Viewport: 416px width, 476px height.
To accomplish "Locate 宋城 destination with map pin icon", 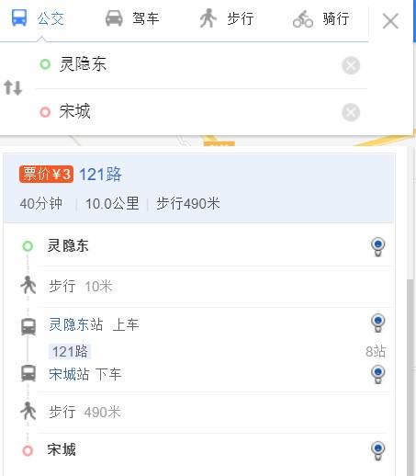I will [x=377, y=450].
